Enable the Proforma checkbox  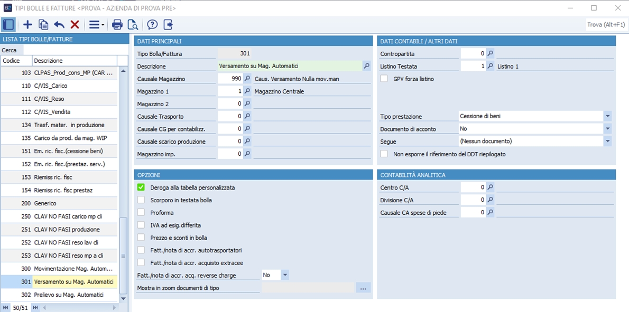(x=141, y=212)
